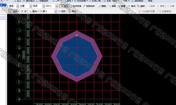Click axis bubble B
This screenshot has height=105, width=176.
pos(19,91)
